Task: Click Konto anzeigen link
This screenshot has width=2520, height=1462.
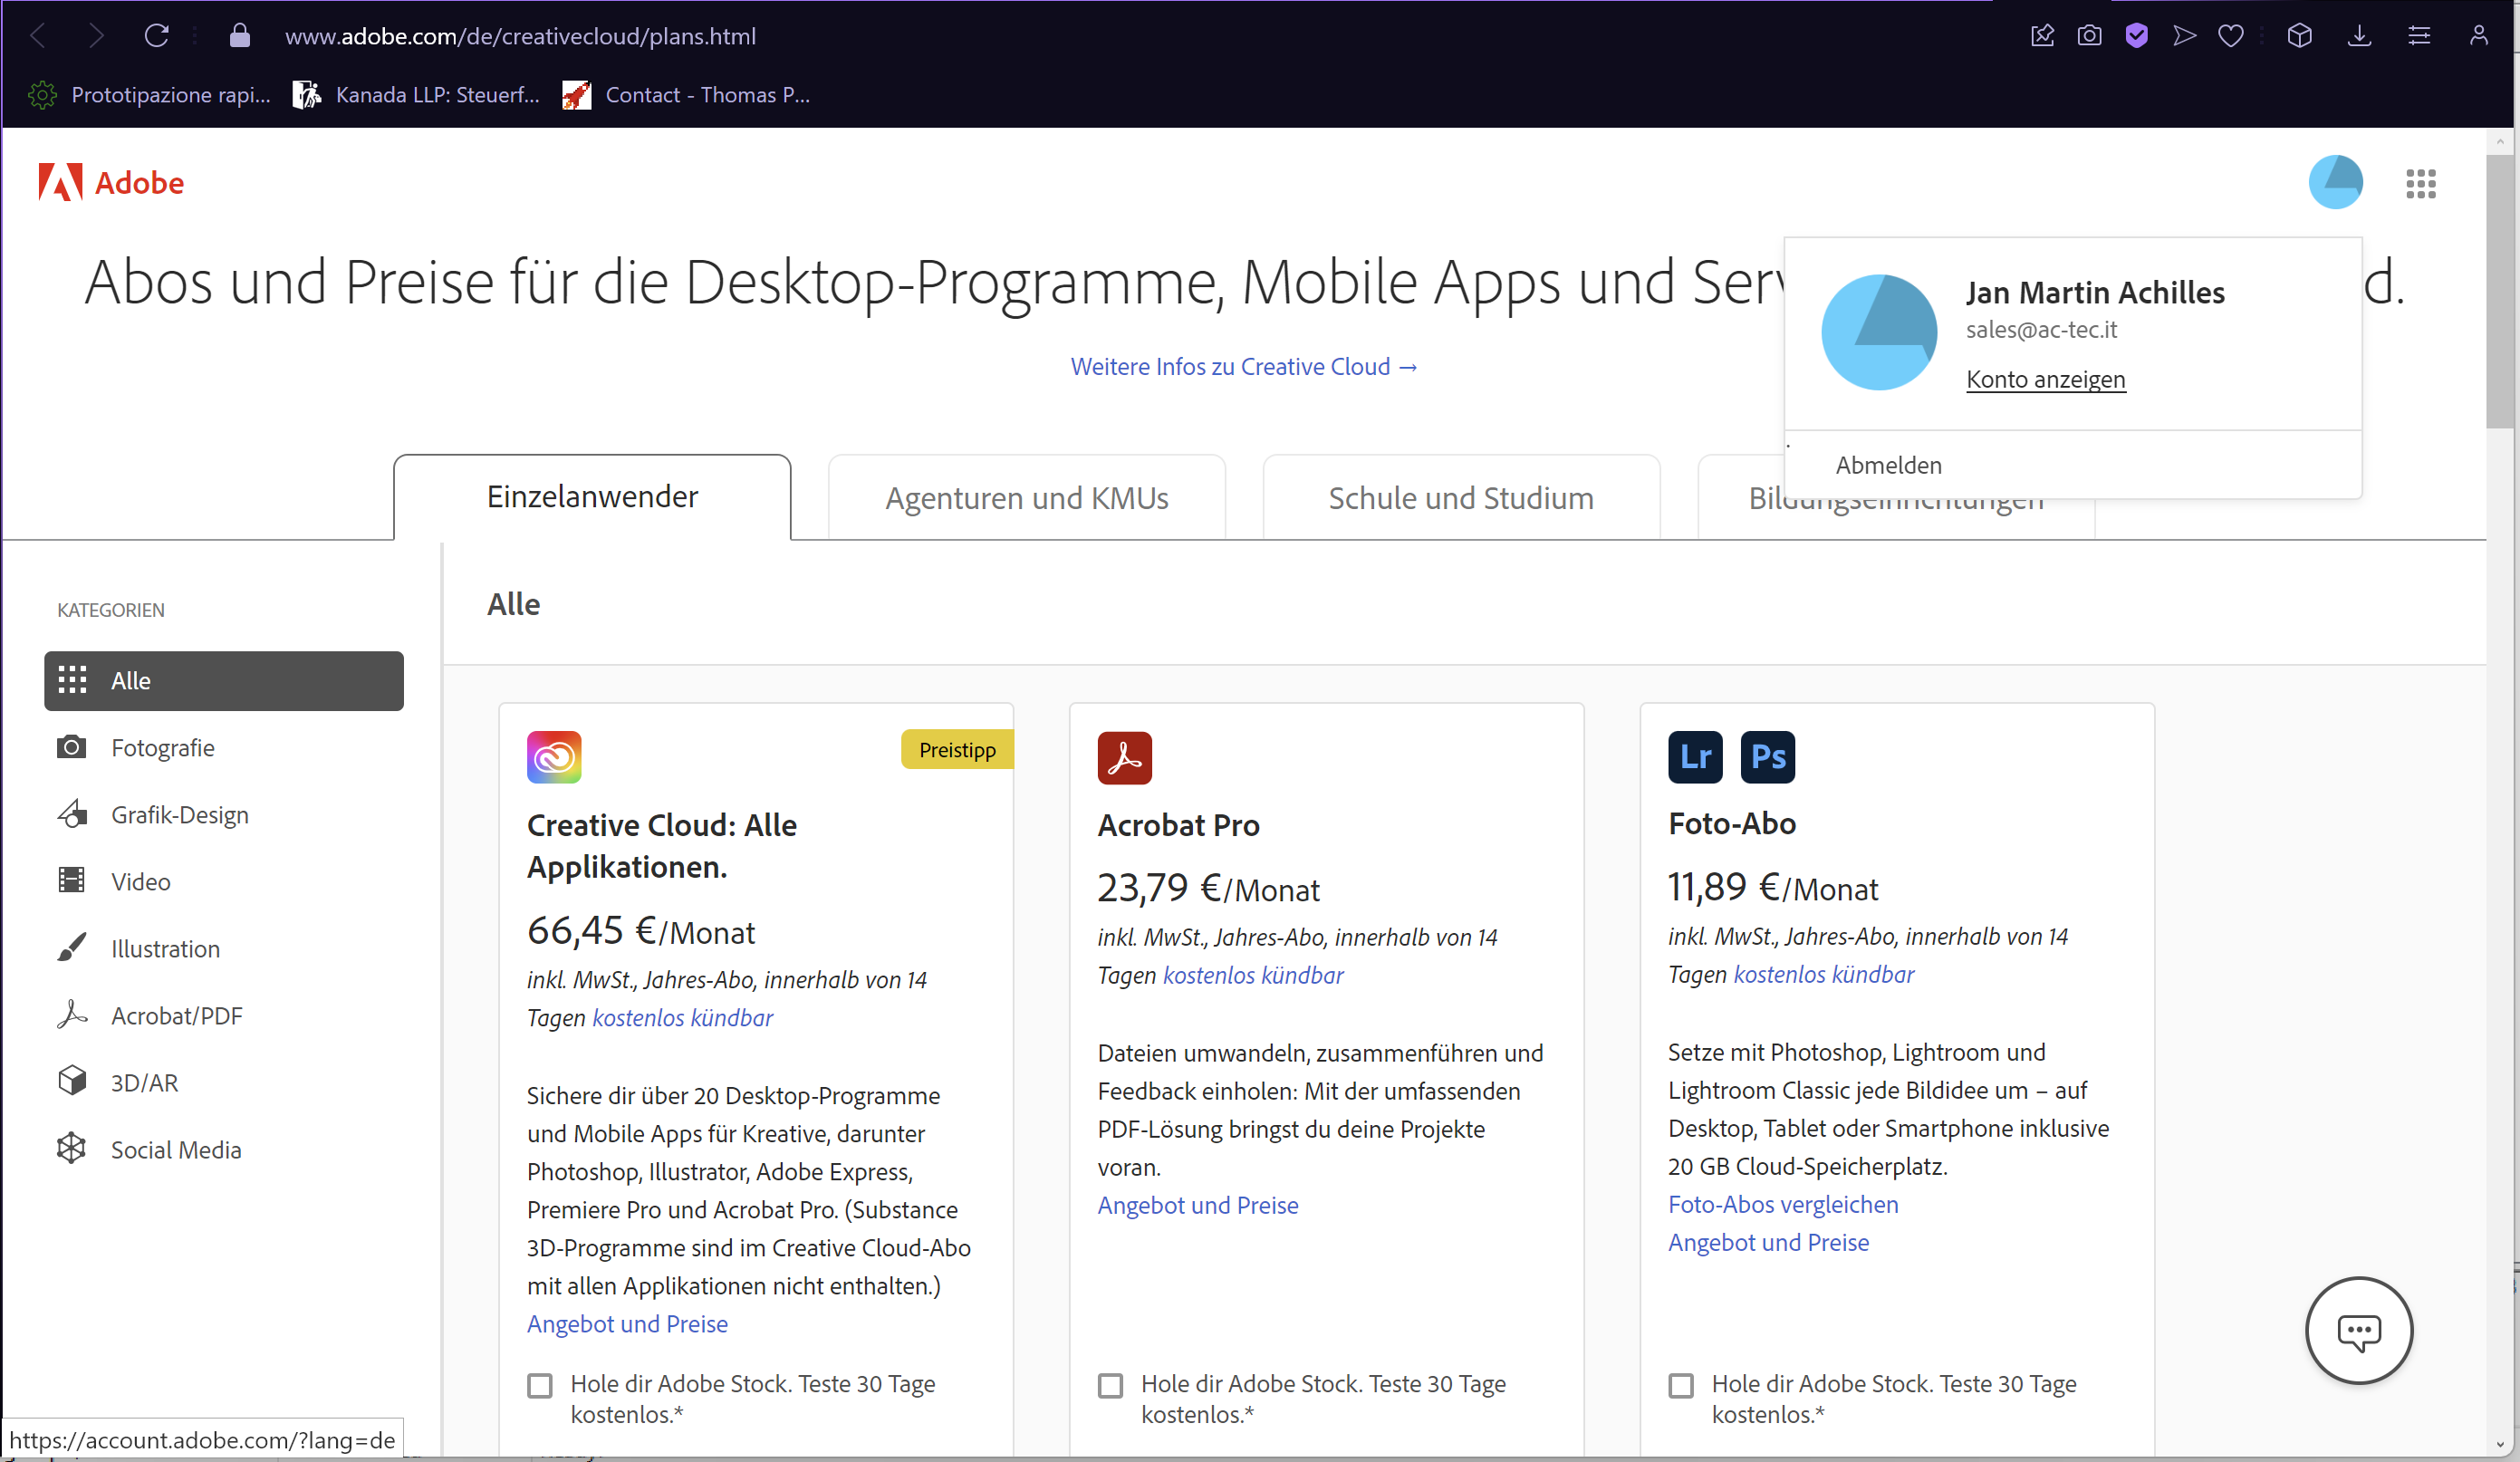Action: [x=2045, y=380]
